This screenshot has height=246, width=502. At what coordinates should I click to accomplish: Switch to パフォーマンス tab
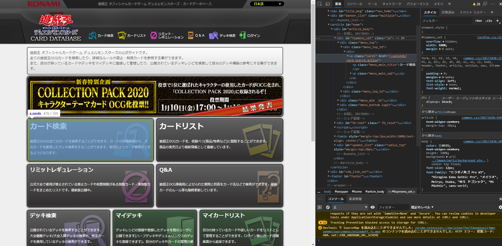417,4
